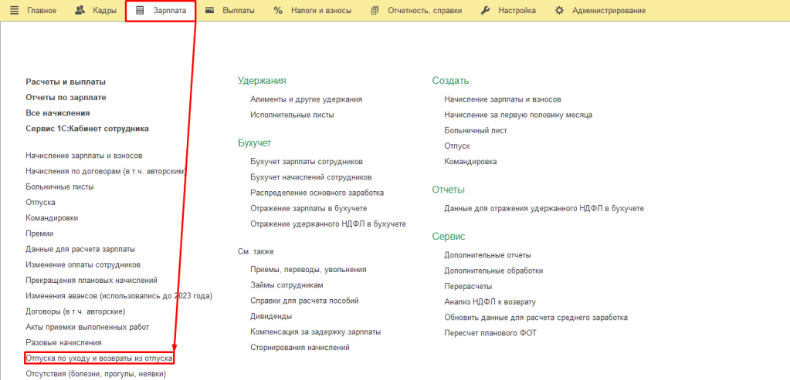Viewport: 790px width, 380px height.
Task: Click the people icon of Кадры
Action: (80, 10)
